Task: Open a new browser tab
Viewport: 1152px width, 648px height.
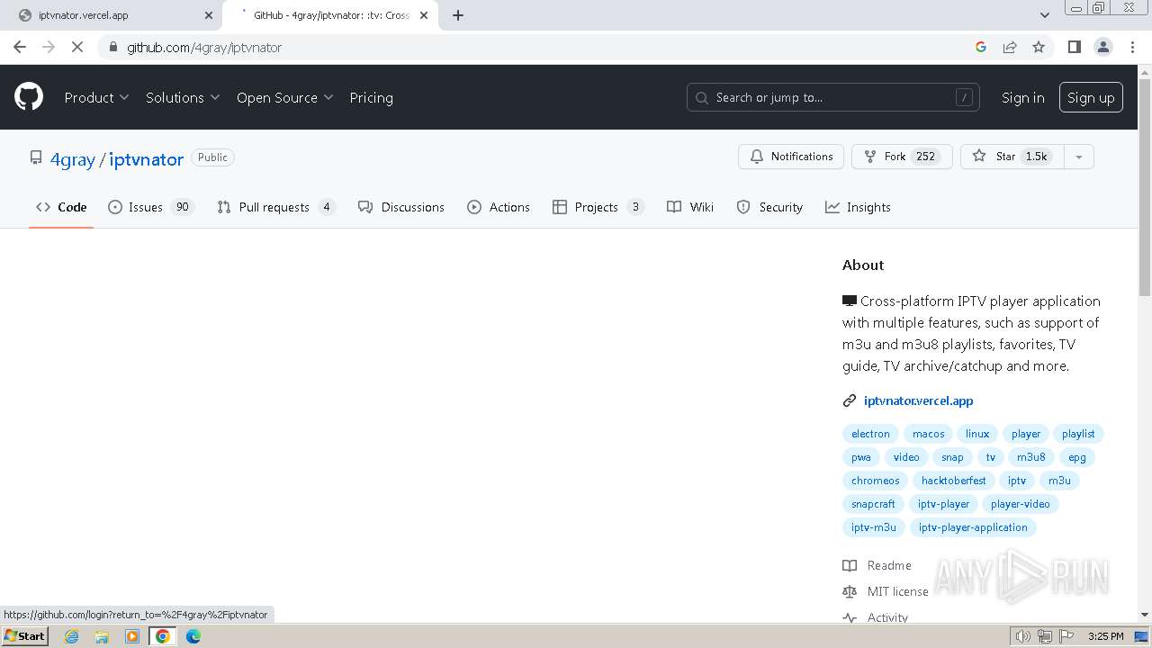Action: (x=457, y=15)
